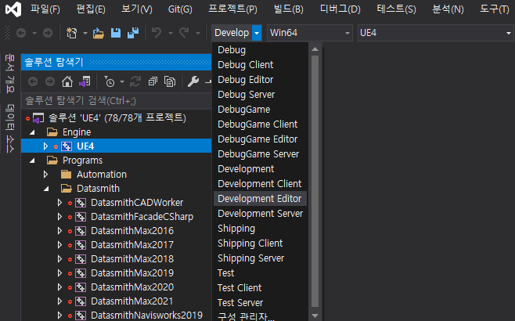
Task: Select Debug configuration from list
Action: point(260,50)
